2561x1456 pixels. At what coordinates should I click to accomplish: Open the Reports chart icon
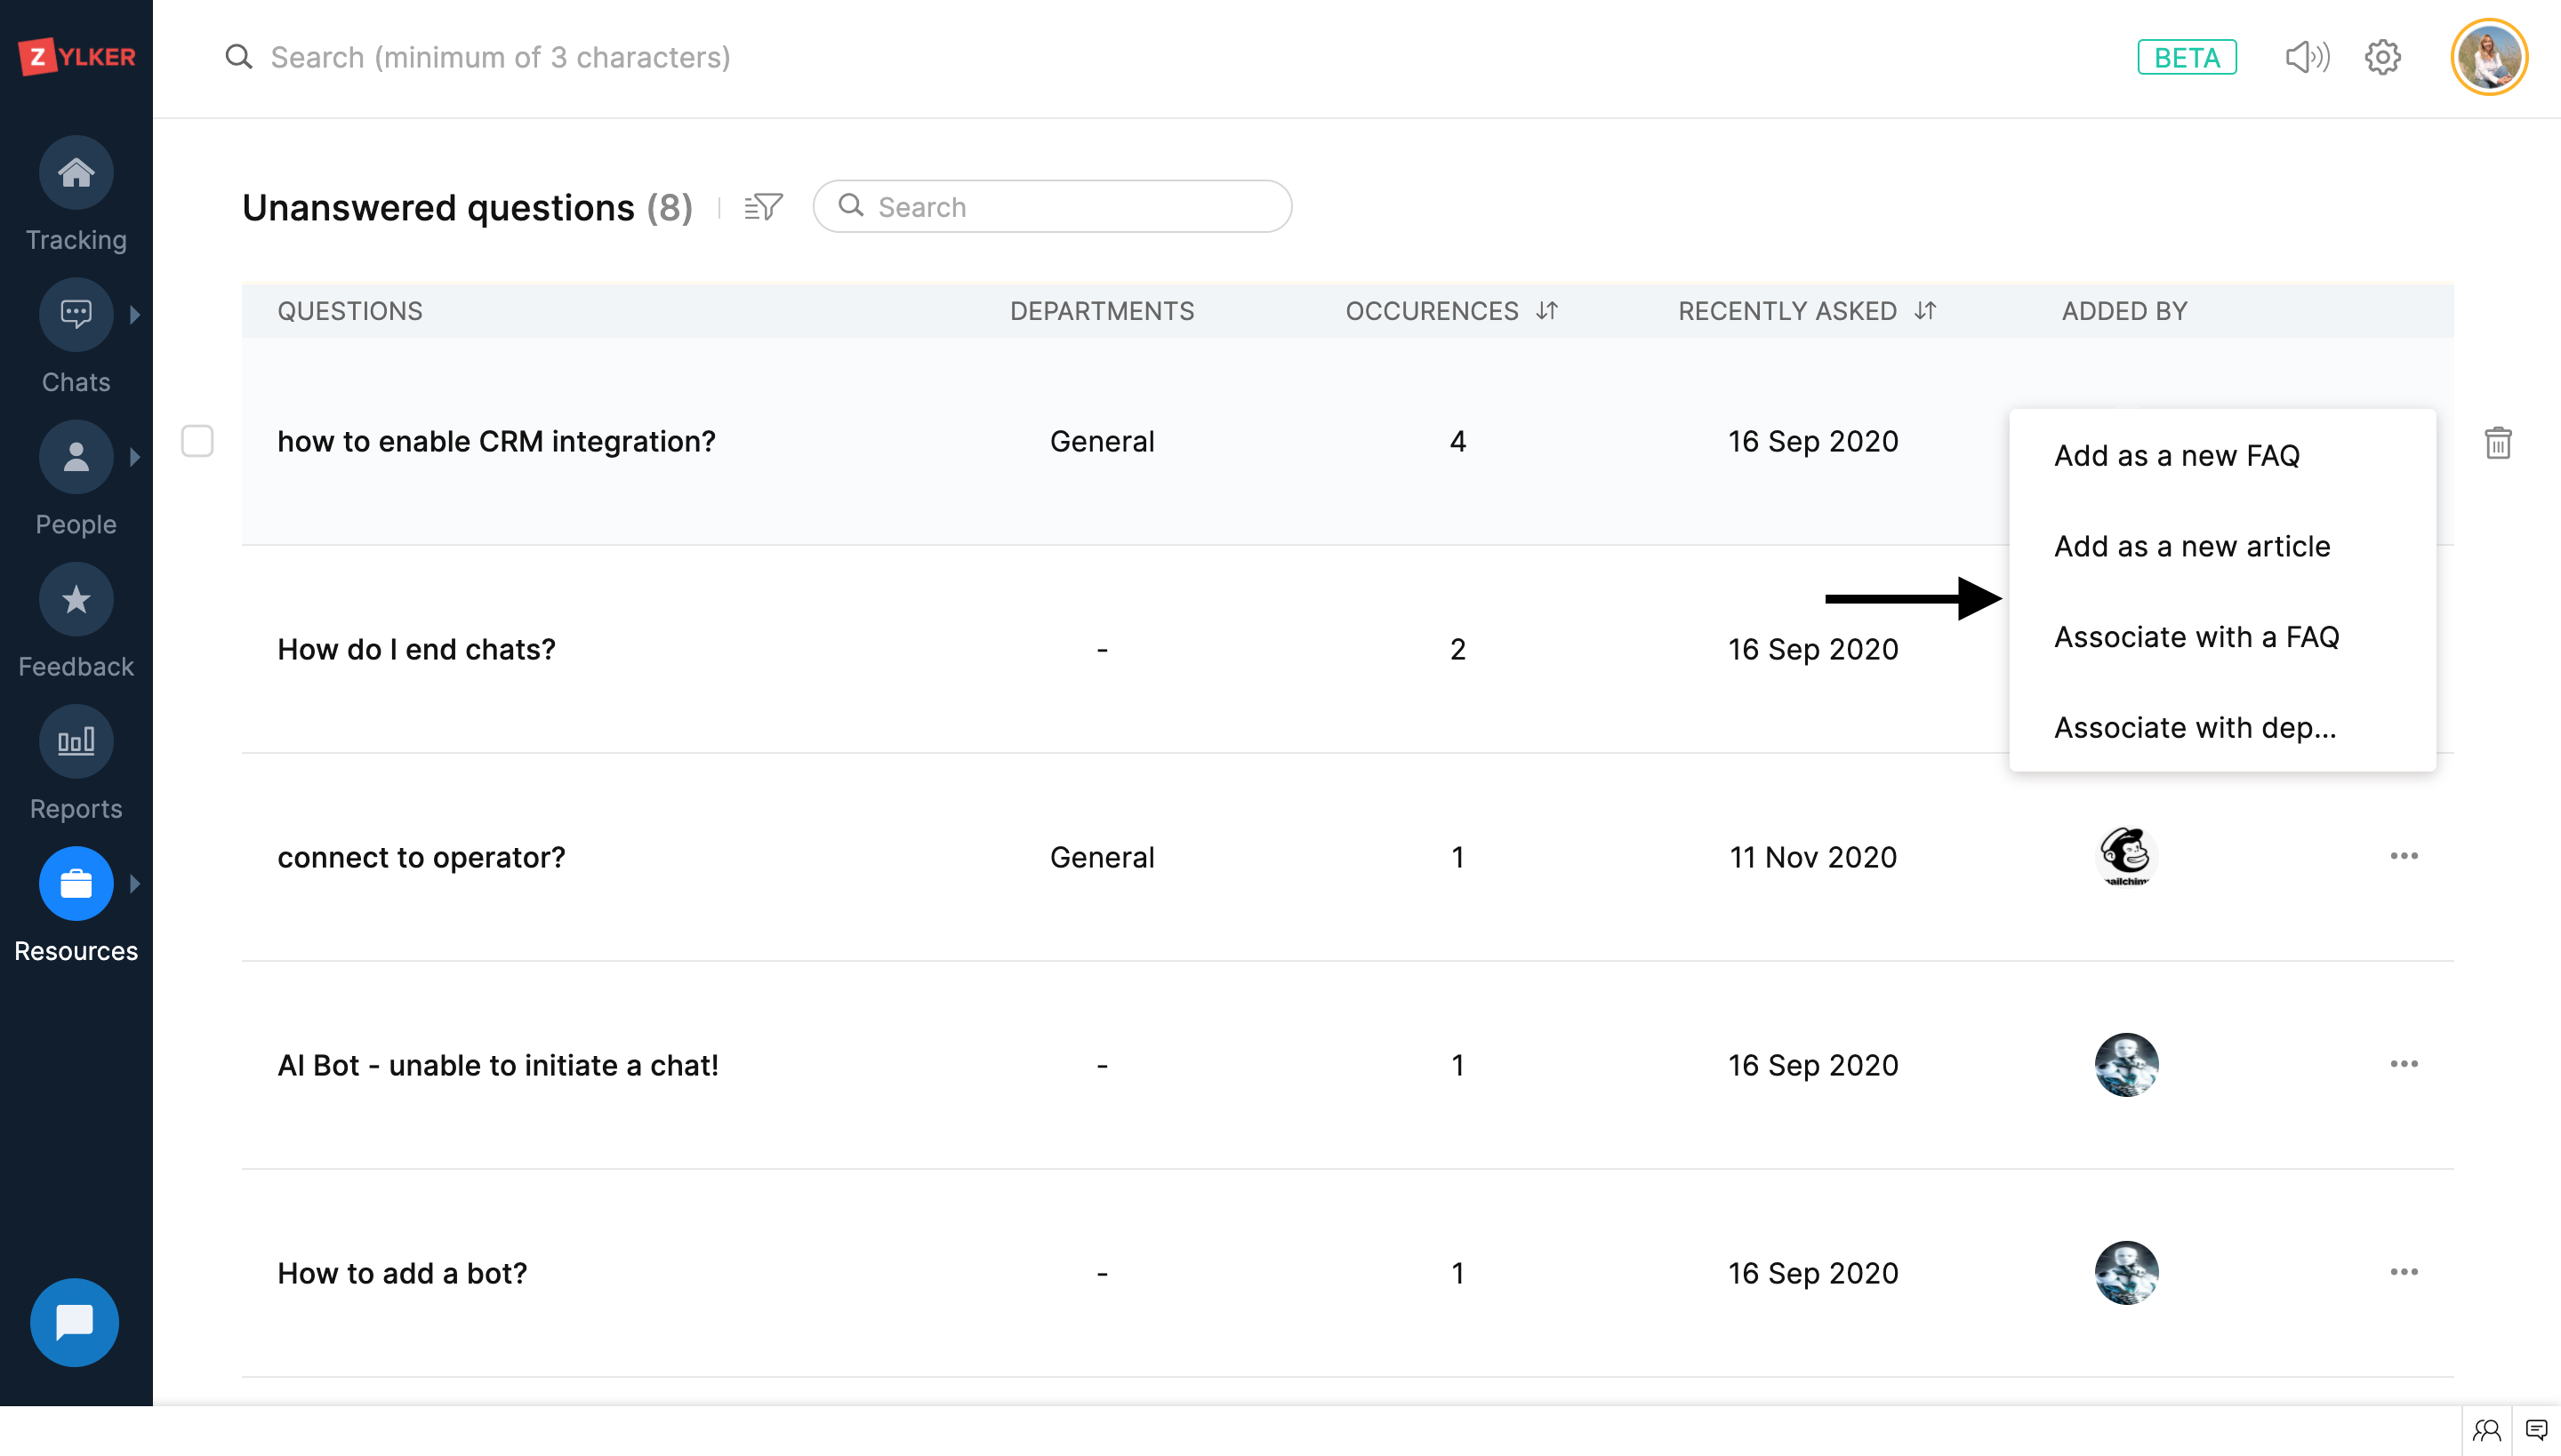(x=76, y=742)
